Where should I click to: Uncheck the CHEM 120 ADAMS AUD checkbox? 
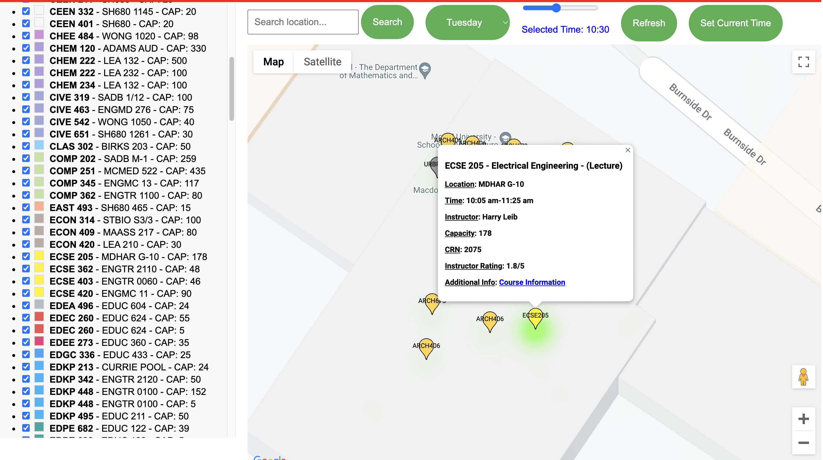[26, 48]
